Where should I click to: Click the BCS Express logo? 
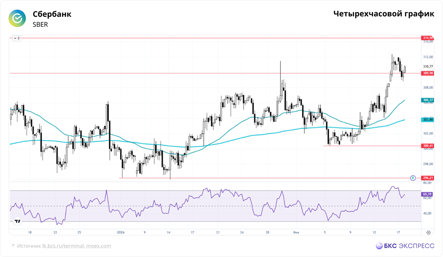[x=405, y=245]
